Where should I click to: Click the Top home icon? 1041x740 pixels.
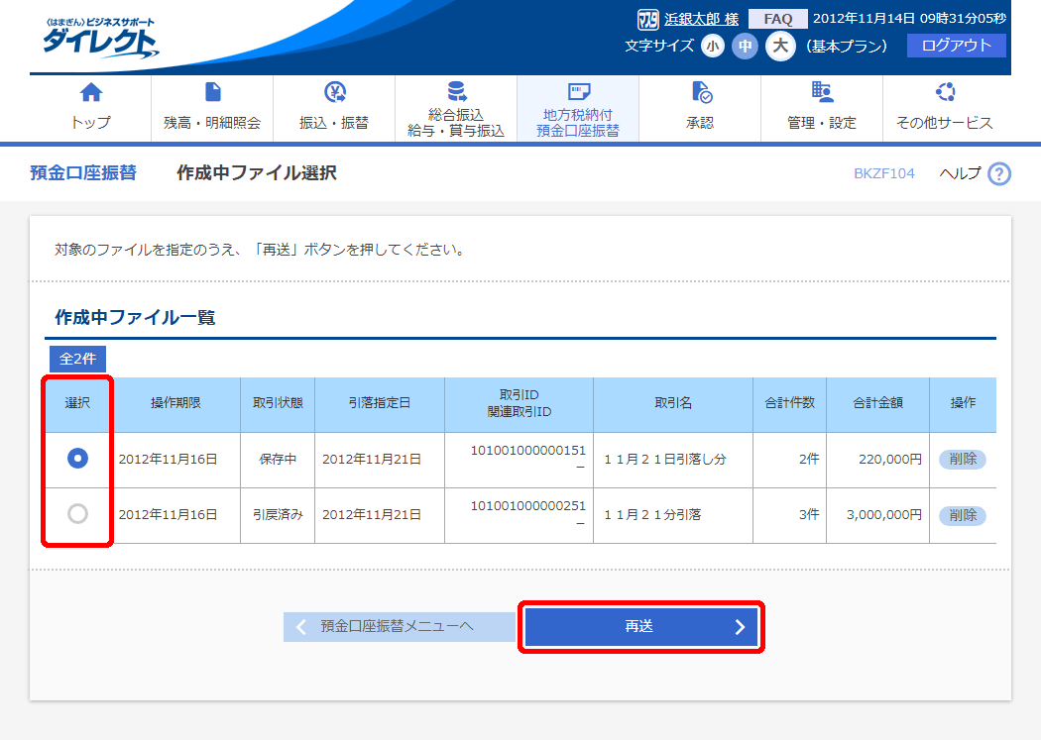90,93
